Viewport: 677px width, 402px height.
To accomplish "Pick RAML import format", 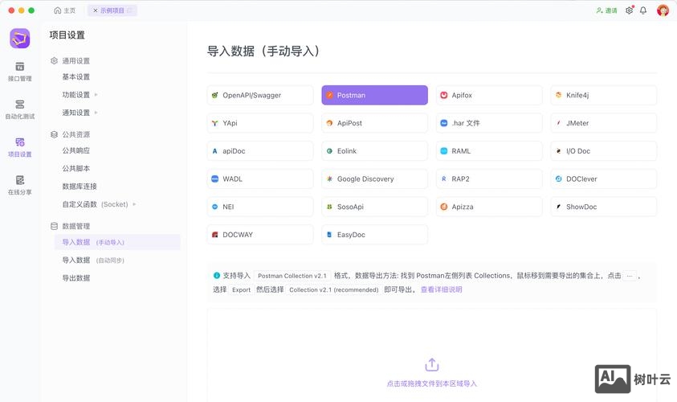I will [489, 151].
